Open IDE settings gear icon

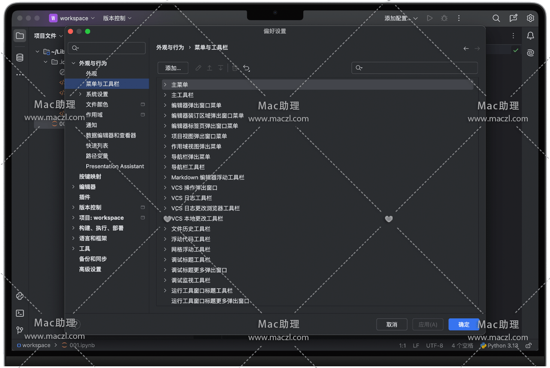point(531,18)
